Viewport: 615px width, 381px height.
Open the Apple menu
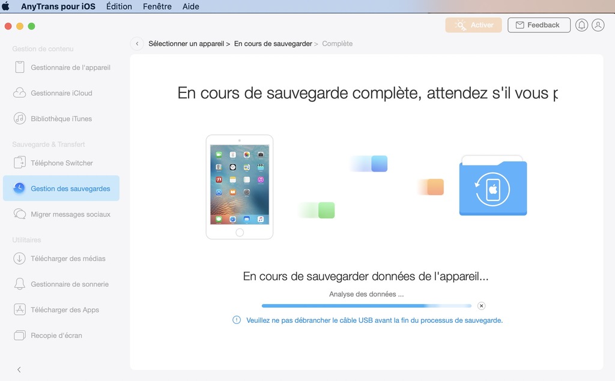tap(5, 6)
